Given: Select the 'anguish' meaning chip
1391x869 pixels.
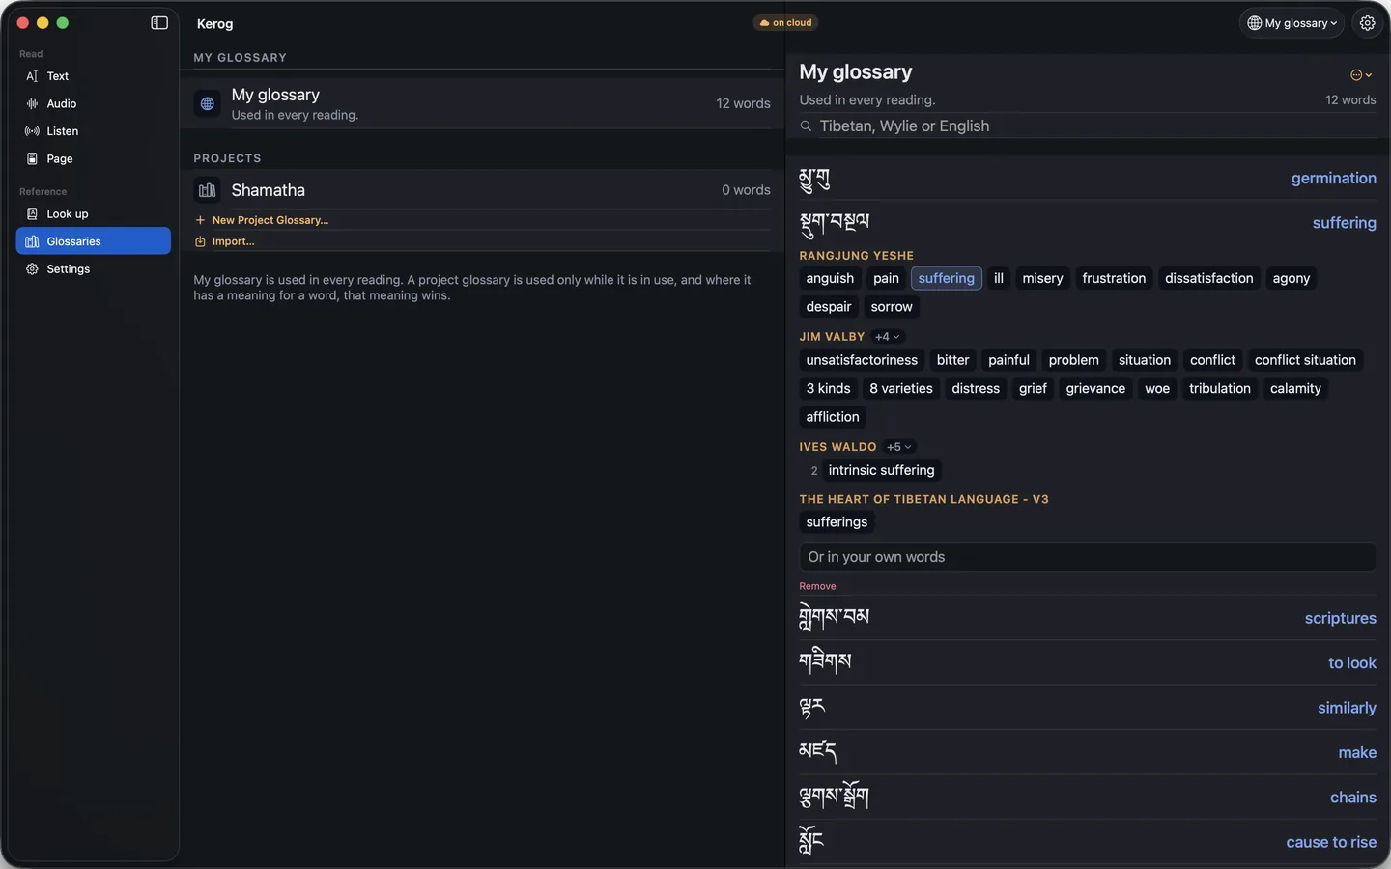Looking at the screenshot, I should [x=830, y=278].
